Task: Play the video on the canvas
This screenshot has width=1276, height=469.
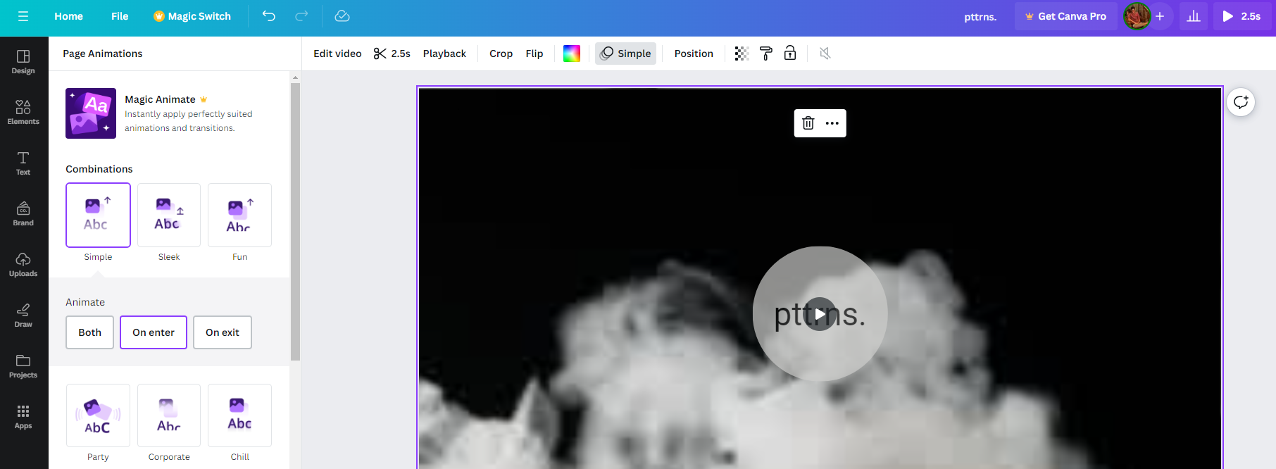Action: [820, 314]
